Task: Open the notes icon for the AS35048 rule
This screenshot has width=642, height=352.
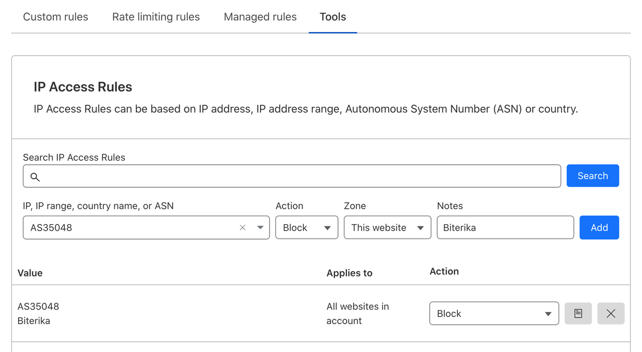Action: [x=578, y=313]
